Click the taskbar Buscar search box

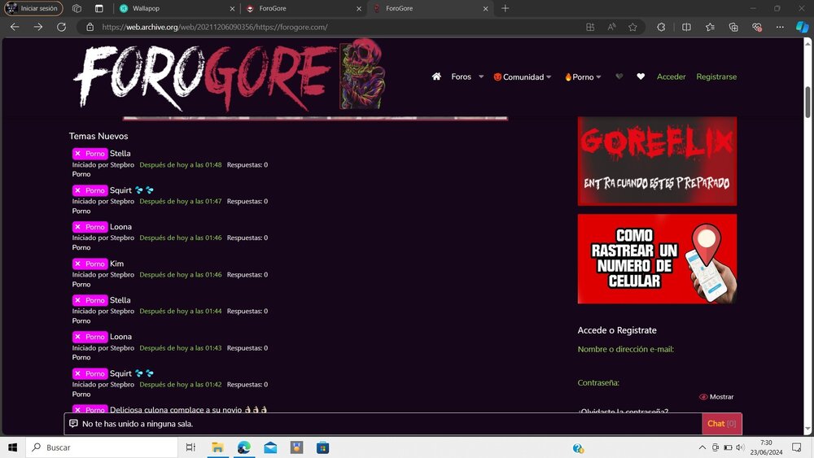(x=102, y=447)
